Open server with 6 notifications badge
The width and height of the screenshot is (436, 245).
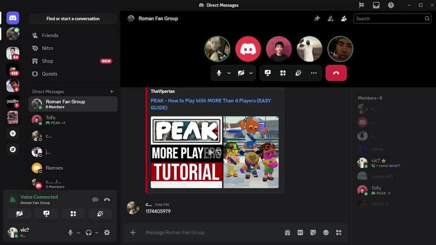pos(13,85)
